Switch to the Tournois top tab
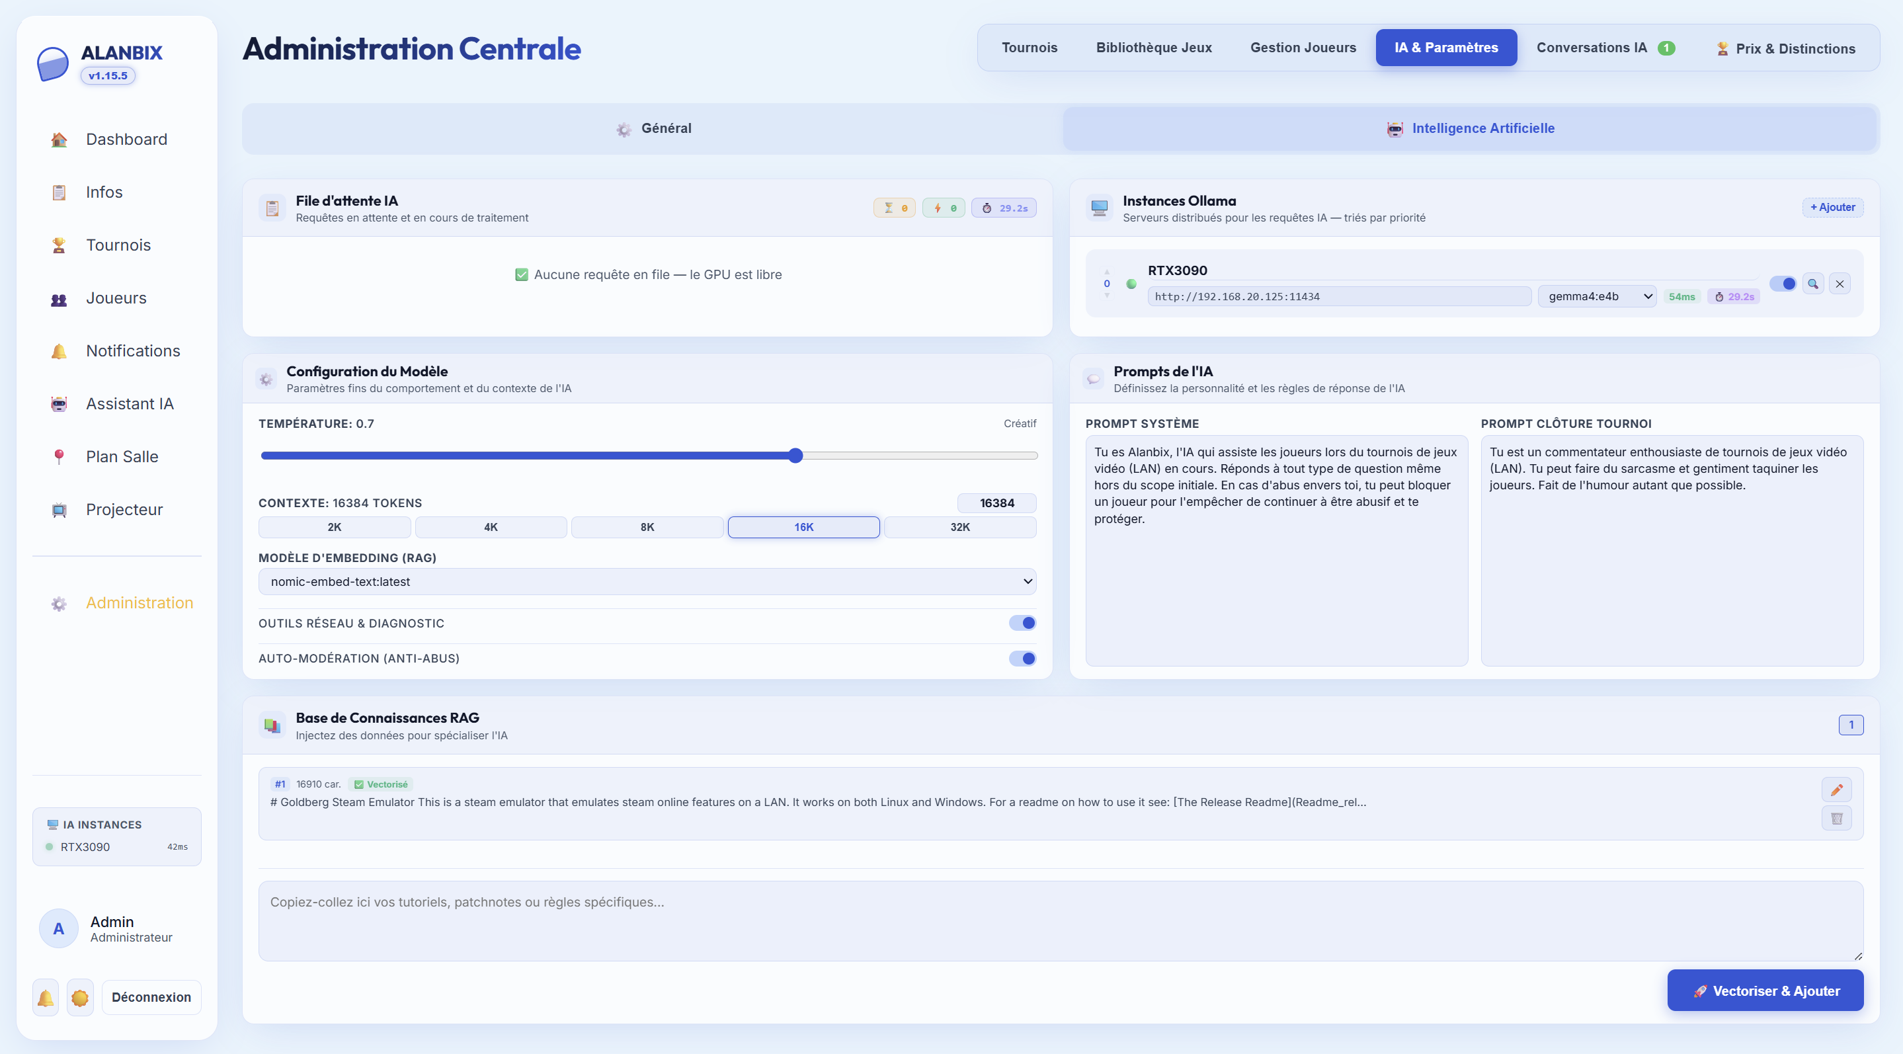Image resolution: width=1903 pixels, height=1054 pixels. pyautogui.click(x=1030, y=48)
